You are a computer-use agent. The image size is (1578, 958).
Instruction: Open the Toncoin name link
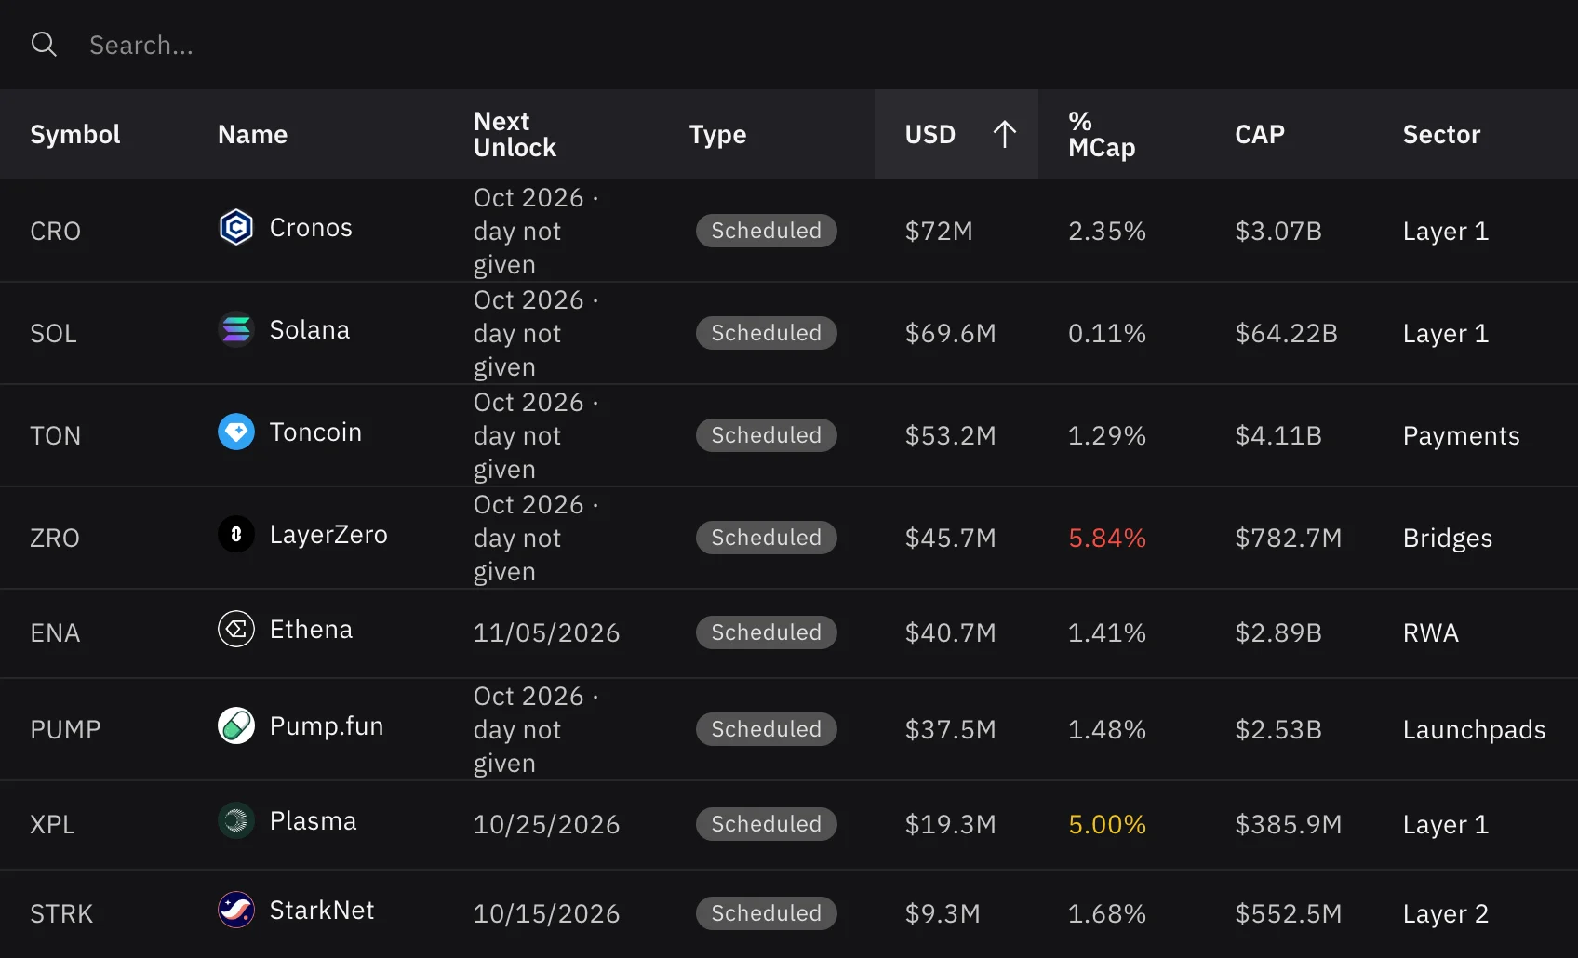[x=315, y=432]
